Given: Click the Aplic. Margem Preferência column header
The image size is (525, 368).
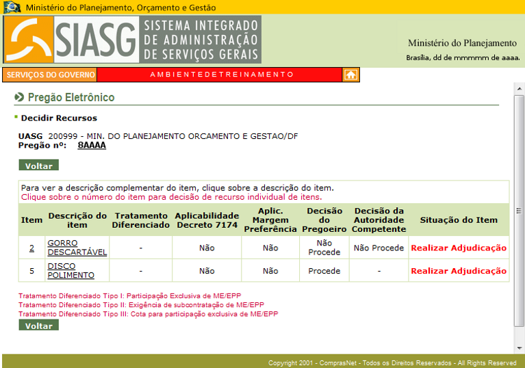Looking at the screenshot, I should 270,220.
